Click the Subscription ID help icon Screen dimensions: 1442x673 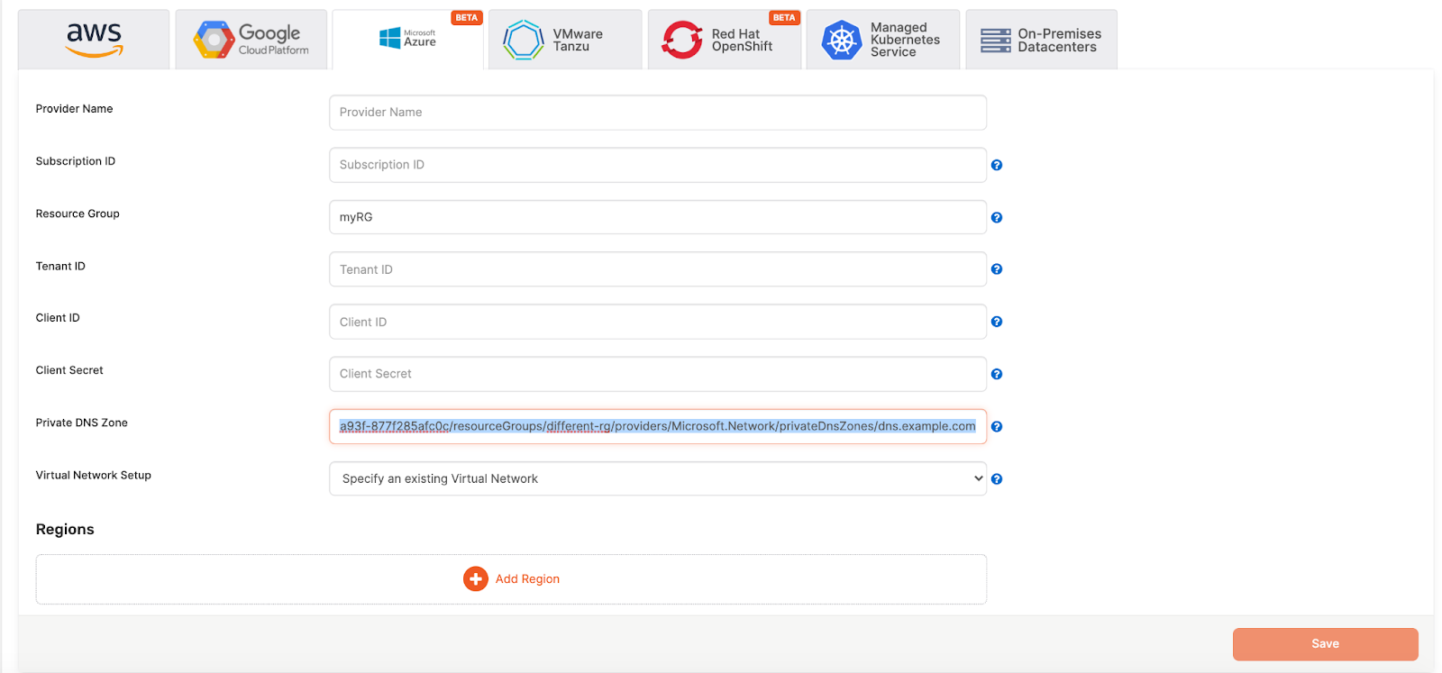pos(997,165)
